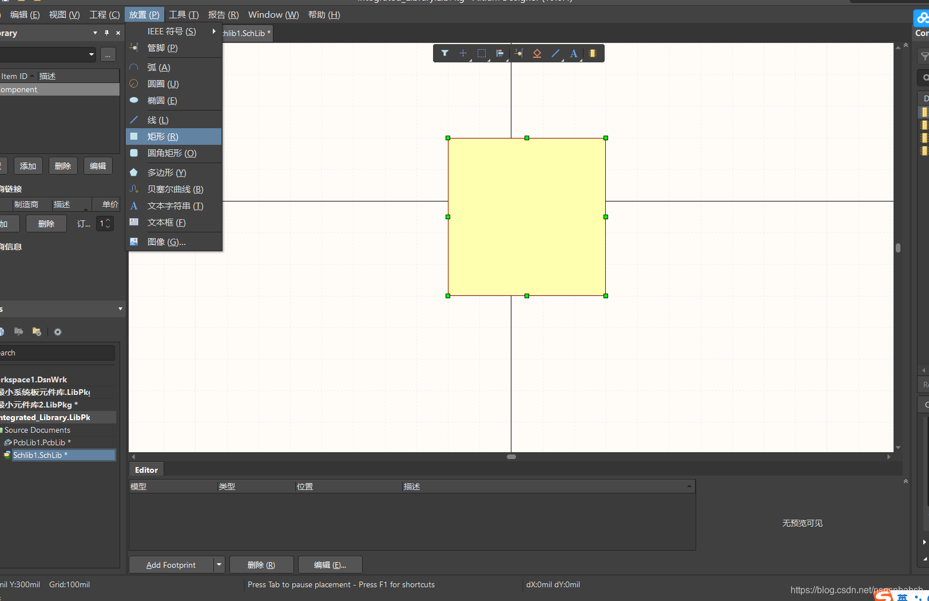Open the library panel dropdown arrow
The image size is (929, 601).
pyautogui.click(x=95, y=33)
